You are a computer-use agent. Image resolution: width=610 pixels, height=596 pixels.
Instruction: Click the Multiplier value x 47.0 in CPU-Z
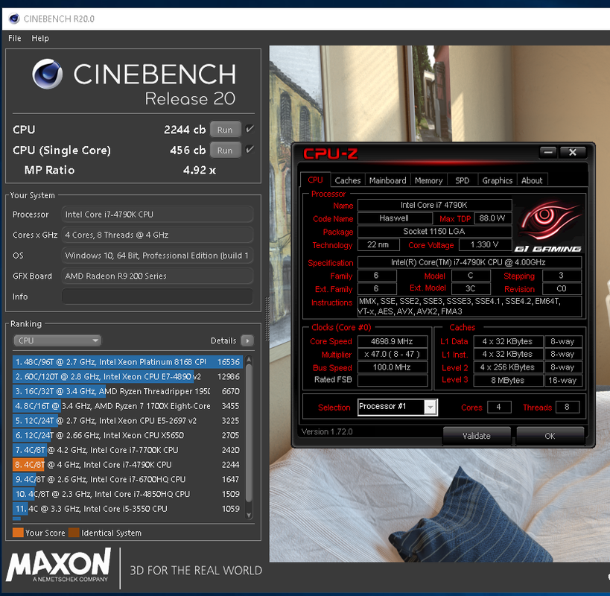(392, 354)
